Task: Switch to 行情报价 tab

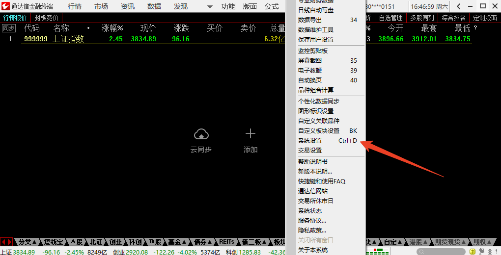Action: [15, 18]
